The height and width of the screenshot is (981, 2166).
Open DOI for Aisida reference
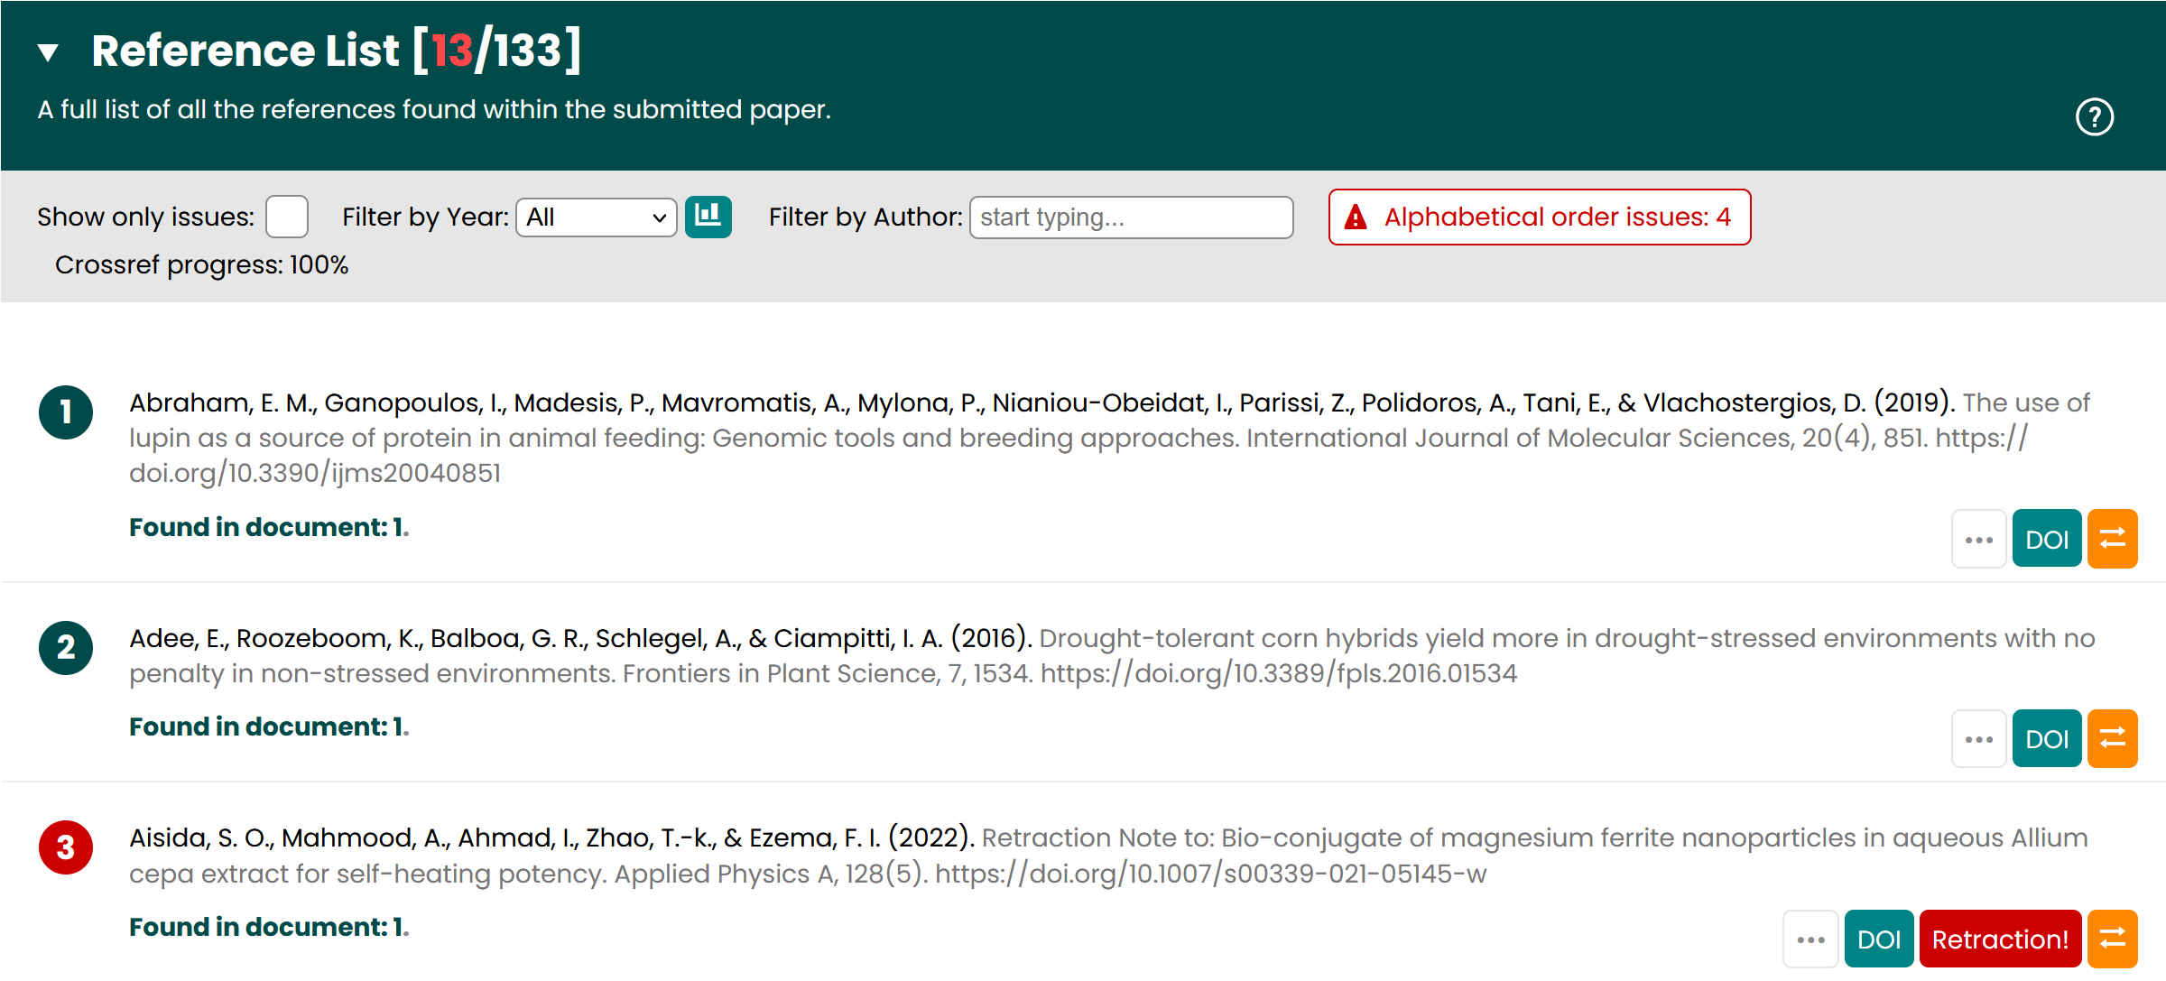pyautogui.click(x=1879, y=939)
